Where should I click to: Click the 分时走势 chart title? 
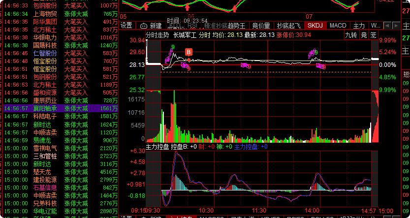click(x=158, y=35)
